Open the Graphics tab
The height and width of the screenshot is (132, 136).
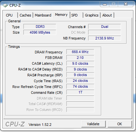(x=92, y=15)
